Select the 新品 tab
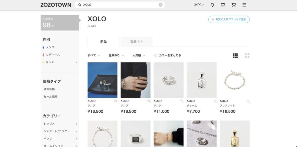 104,42
